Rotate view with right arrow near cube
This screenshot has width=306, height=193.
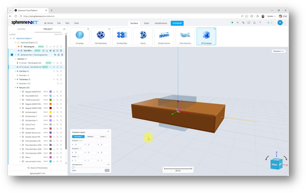tap(285, 158)
